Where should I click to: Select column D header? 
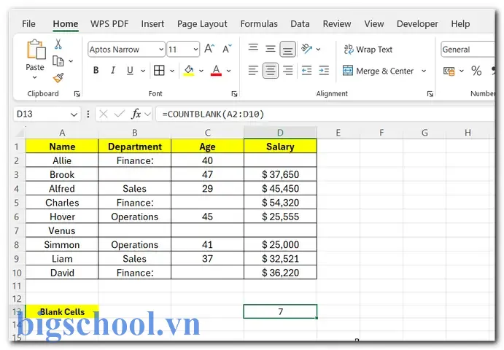click(x=280, y=133)
